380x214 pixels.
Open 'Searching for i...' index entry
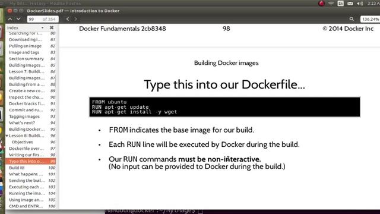[x=31, y=33]
